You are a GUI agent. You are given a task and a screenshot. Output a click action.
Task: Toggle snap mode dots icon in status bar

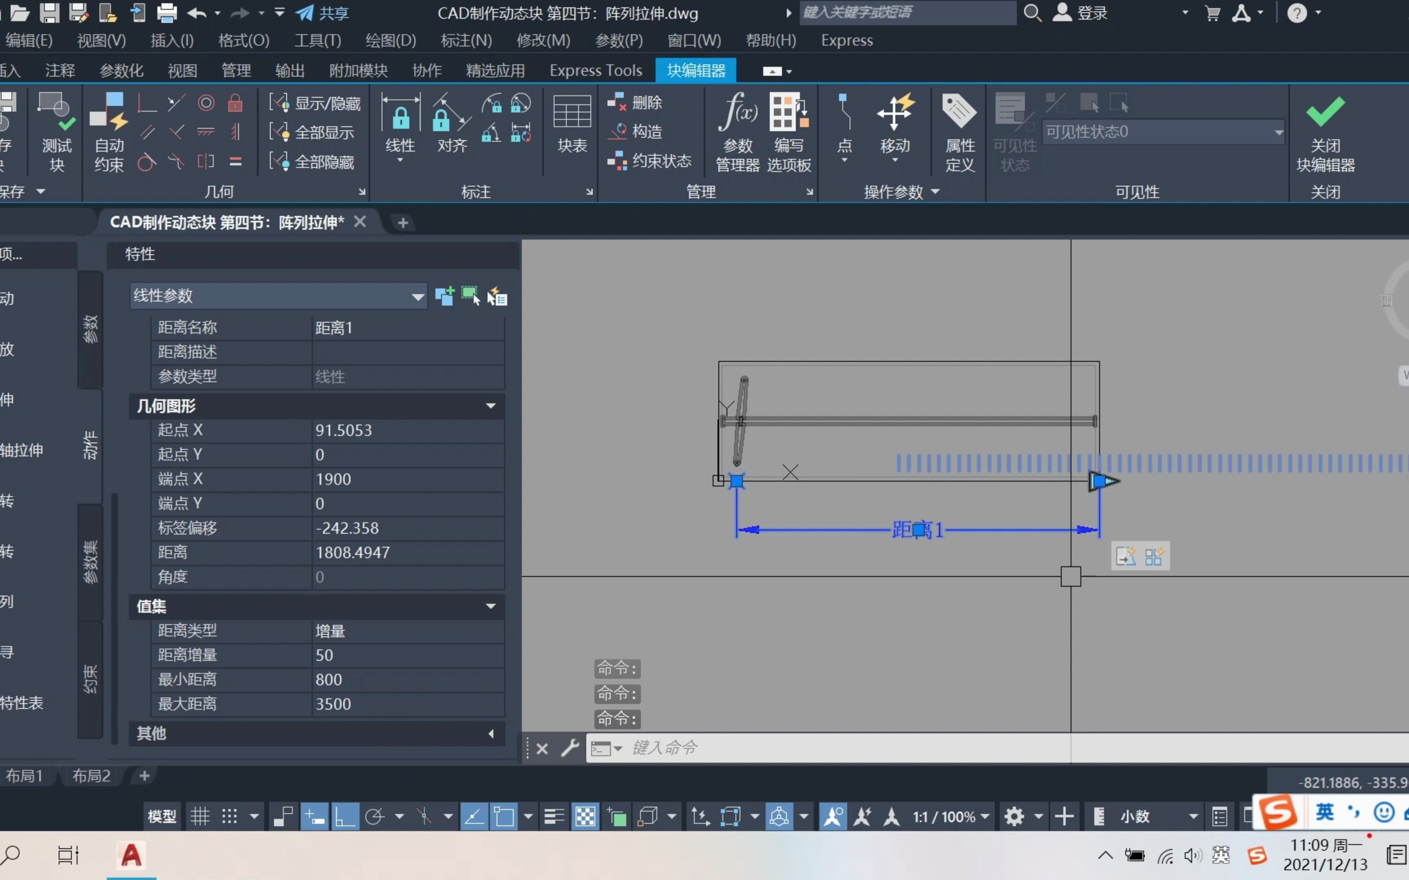click(230, 816)
